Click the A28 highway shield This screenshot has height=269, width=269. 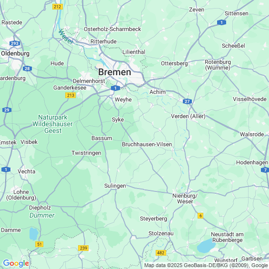(27, 69)
